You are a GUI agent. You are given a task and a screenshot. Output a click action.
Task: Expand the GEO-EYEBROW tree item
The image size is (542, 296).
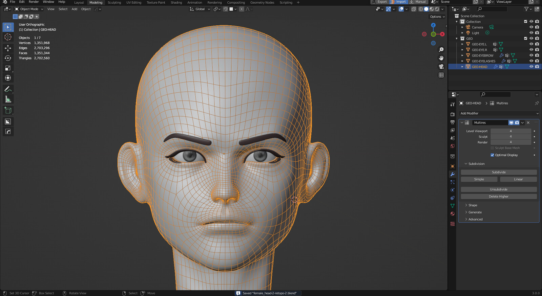click(x=462, y=55)
